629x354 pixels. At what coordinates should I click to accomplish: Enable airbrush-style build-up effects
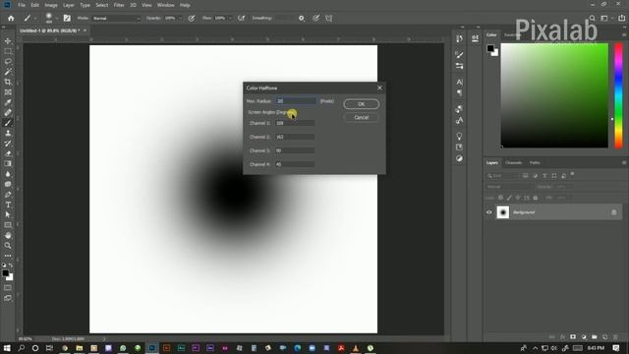coord(241,18)
